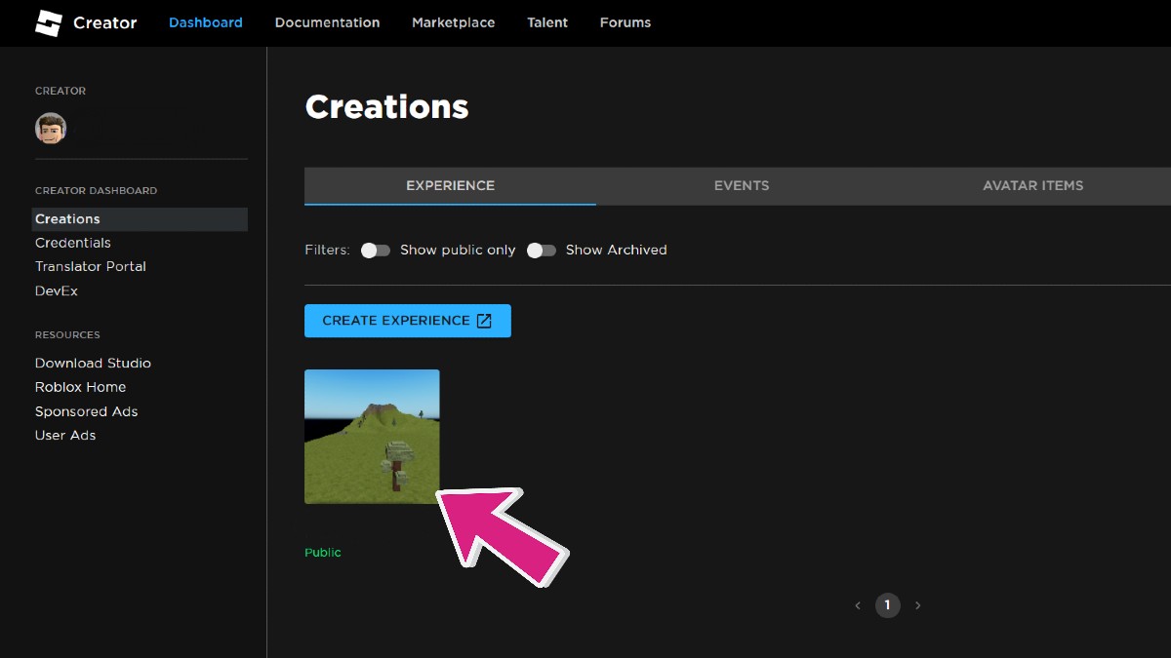Open your profile avatar in the sidebar
1171x658 pixels.
(x=49, y=127)
